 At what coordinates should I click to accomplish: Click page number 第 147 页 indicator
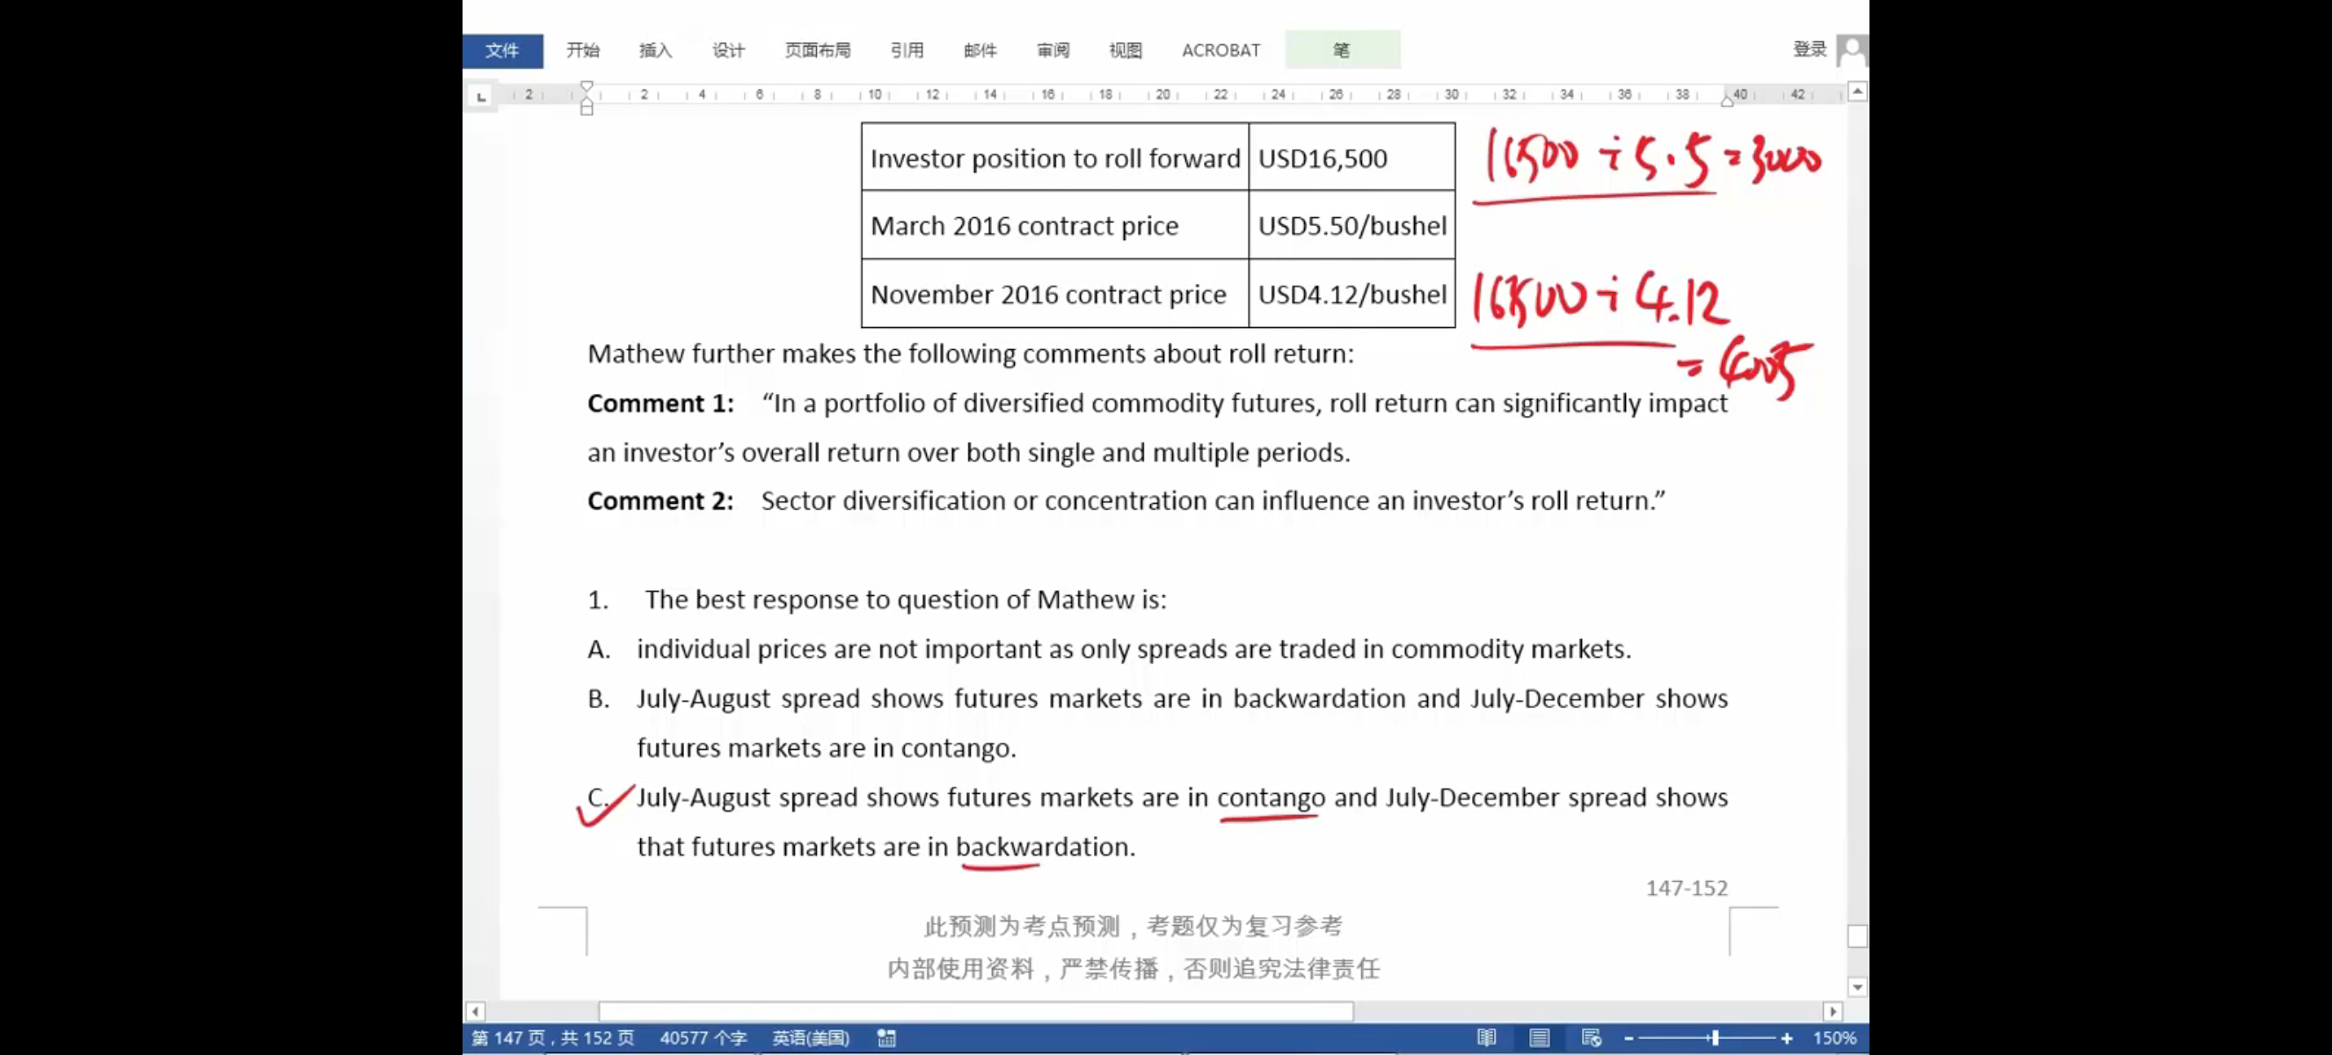point(553,1037)
